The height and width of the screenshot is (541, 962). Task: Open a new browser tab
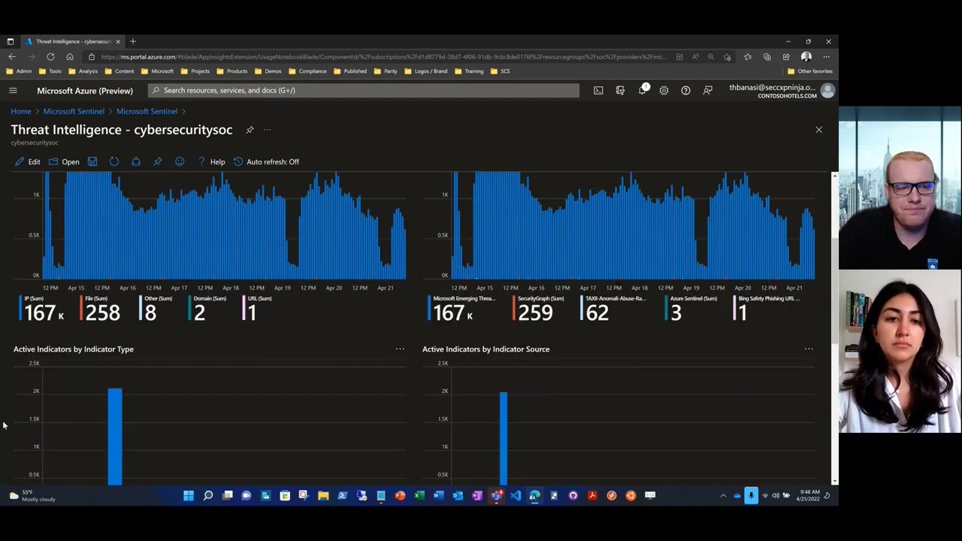[133, 41]
